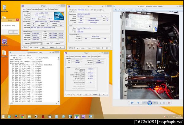
Task: Click E-mail in Photo Viewer toolbar
Action: [131, 10]
